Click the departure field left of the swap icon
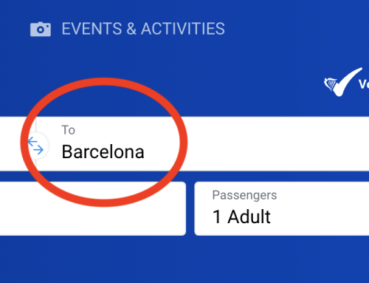 (13, 143)
